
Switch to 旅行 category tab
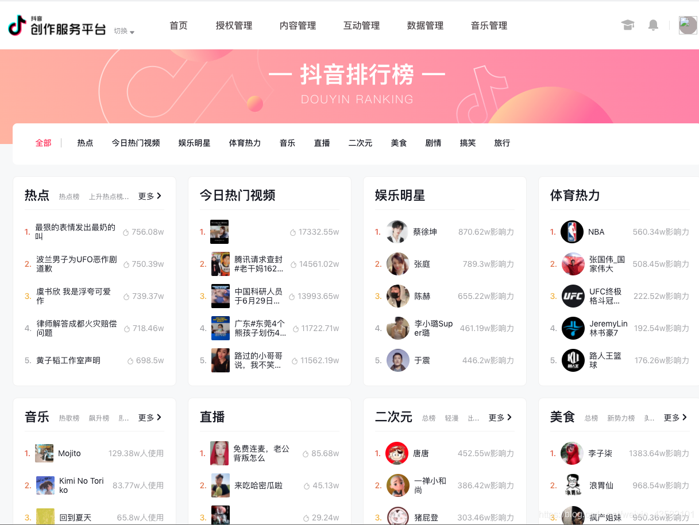tap(502, 143)
